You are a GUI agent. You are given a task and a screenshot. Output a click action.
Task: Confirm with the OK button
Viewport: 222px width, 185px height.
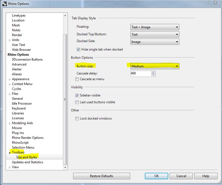coord(157,176)
